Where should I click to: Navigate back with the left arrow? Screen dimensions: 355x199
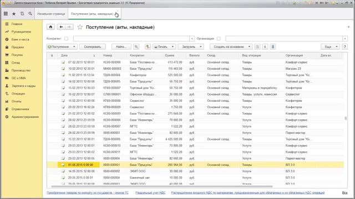61,27
